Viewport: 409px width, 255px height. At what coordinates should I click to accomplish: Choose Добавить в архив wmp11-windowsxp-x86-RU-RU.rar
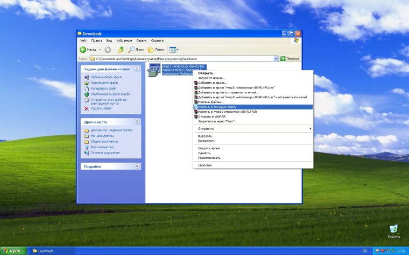click(253, 88)
